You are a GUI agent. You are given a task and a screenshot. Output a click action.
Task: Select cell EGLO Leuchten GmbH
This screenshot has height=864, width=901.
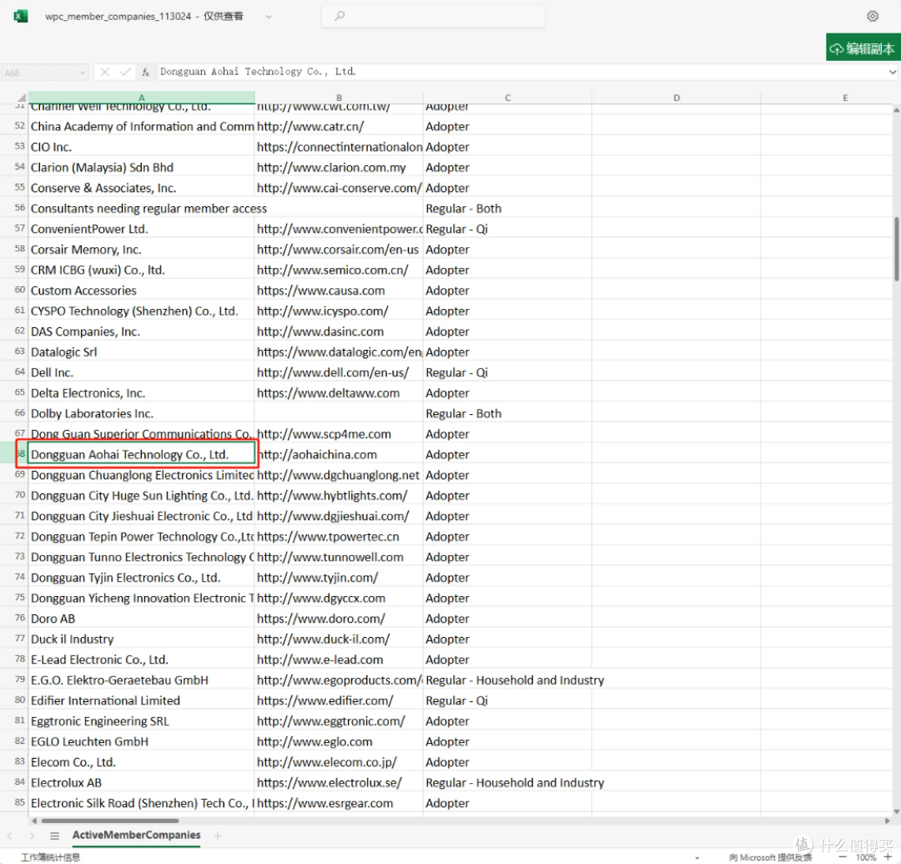pos(141,741)
